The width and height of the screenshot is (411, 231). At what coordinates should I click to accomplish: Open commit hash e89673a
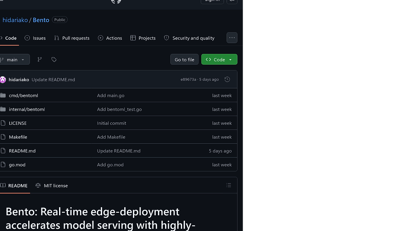[188, 79]
